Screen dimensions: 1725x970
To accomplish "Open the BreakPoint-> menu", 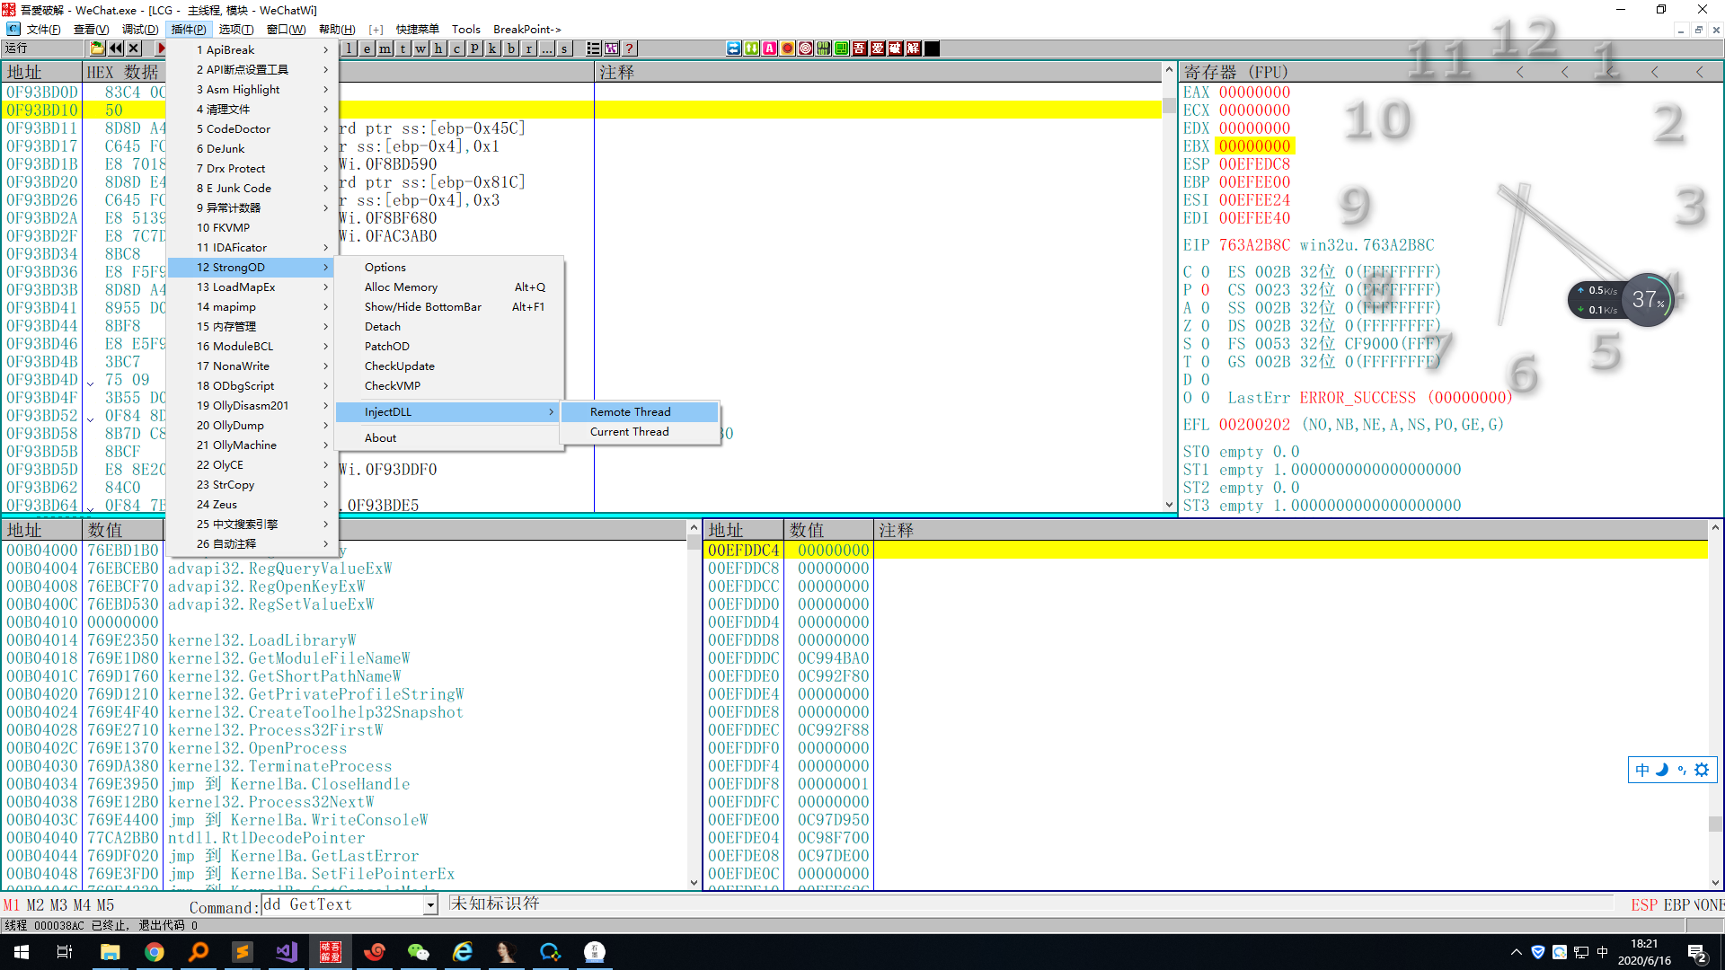I will [527, 30].
